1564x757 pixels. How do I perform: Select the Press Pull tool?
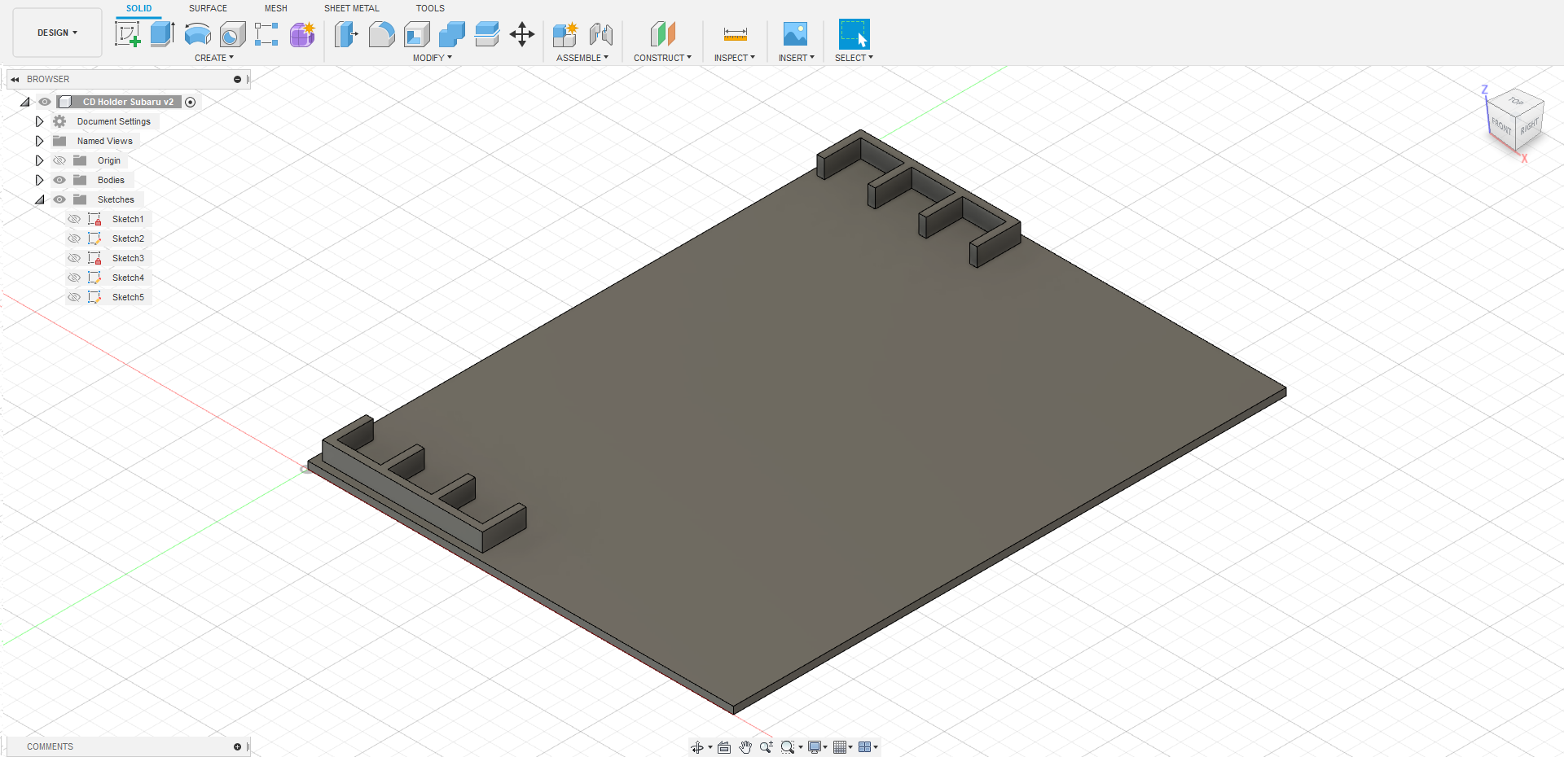pos(346,34)
